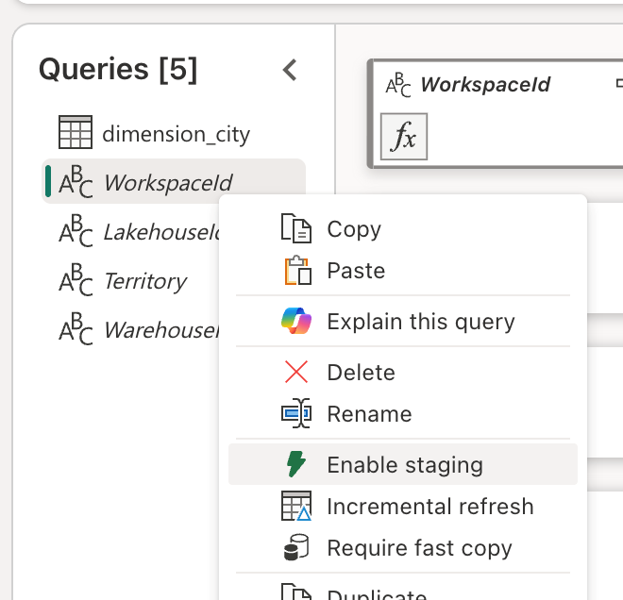The image size is (623, 600).
Task: Choose Explain this query
Action: pyautogui.click(x=403, y=321)
